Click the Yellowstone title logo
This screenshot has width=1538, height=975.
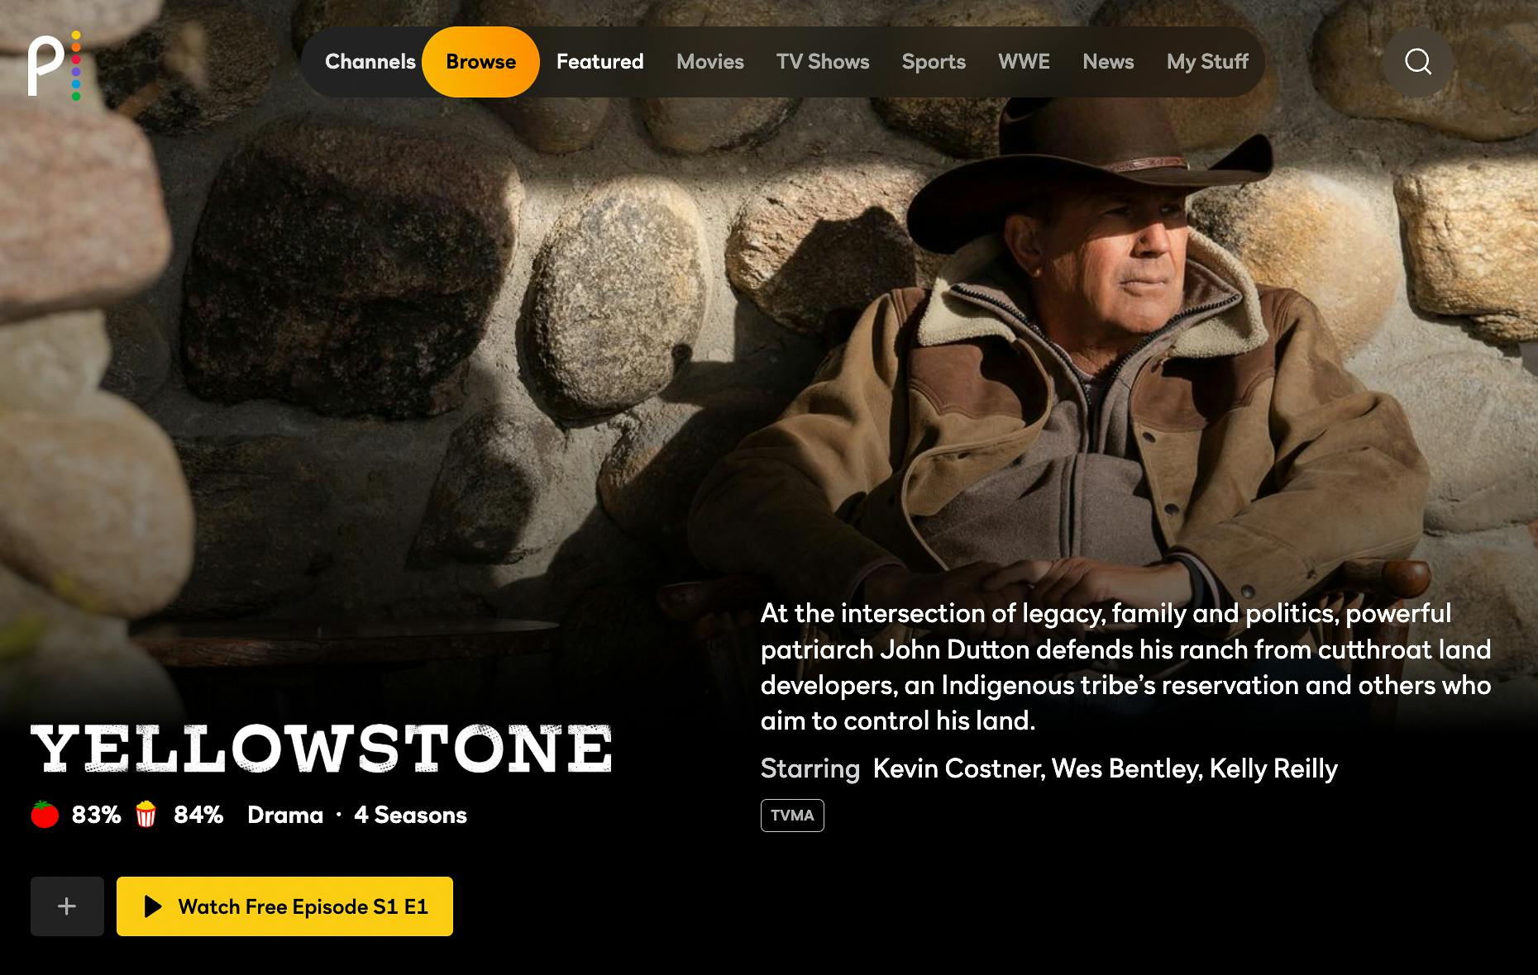point(321,749)
